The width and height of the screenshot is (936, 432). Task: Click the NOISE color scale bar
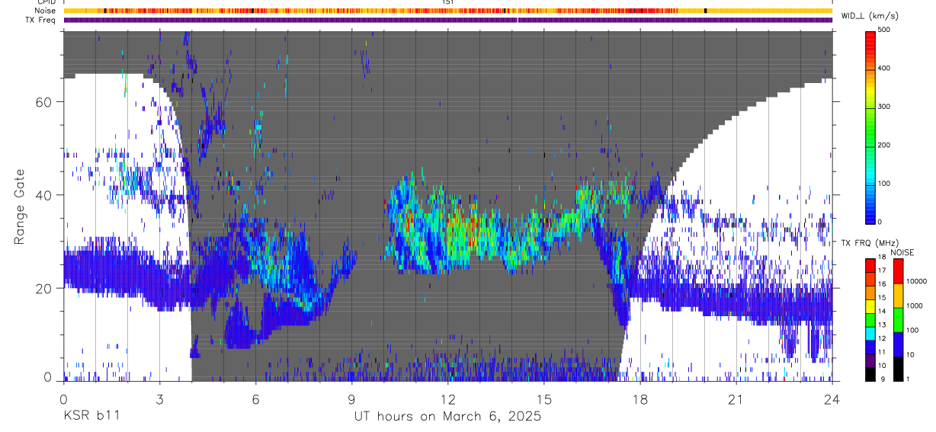click(899, 319)
